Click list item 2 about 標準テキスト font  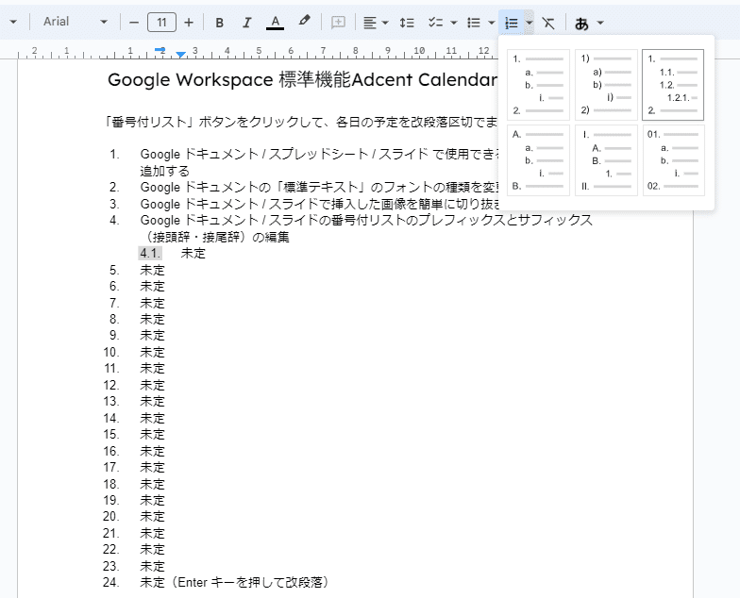(319, 187)
